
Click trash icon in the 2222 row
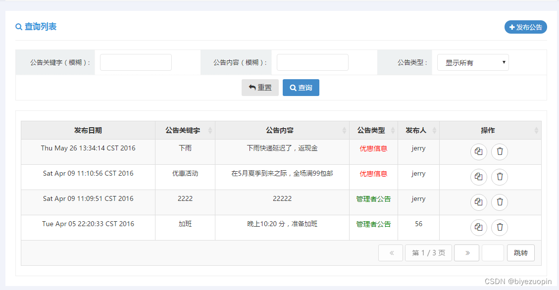pyautogui.click(x=500, y=202)
